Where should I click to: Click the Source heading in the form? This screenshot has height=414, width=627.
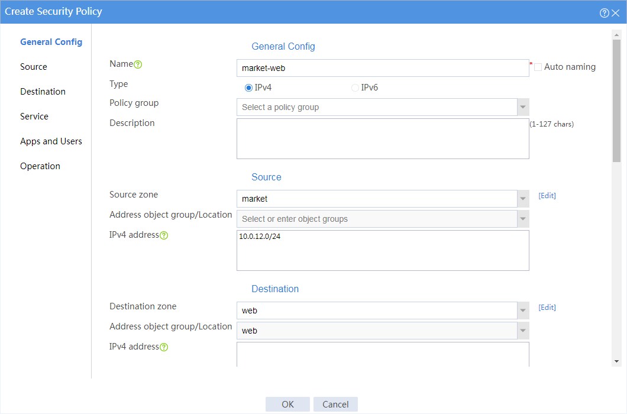pyautogui.click(x=266, y=177)
